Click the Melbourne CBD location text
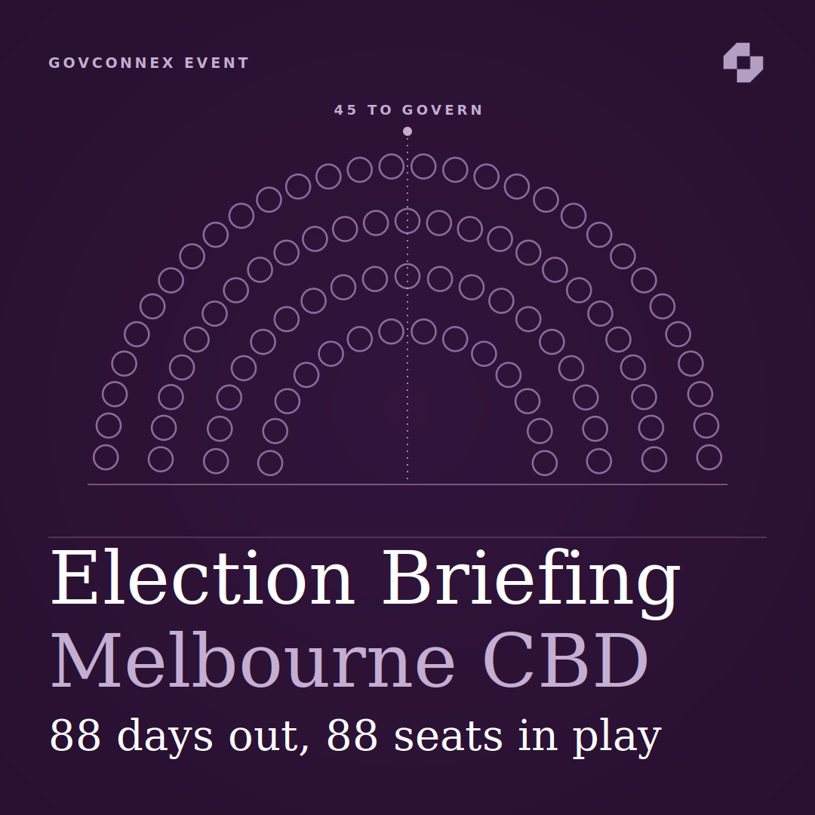 (x=349, y=660)
